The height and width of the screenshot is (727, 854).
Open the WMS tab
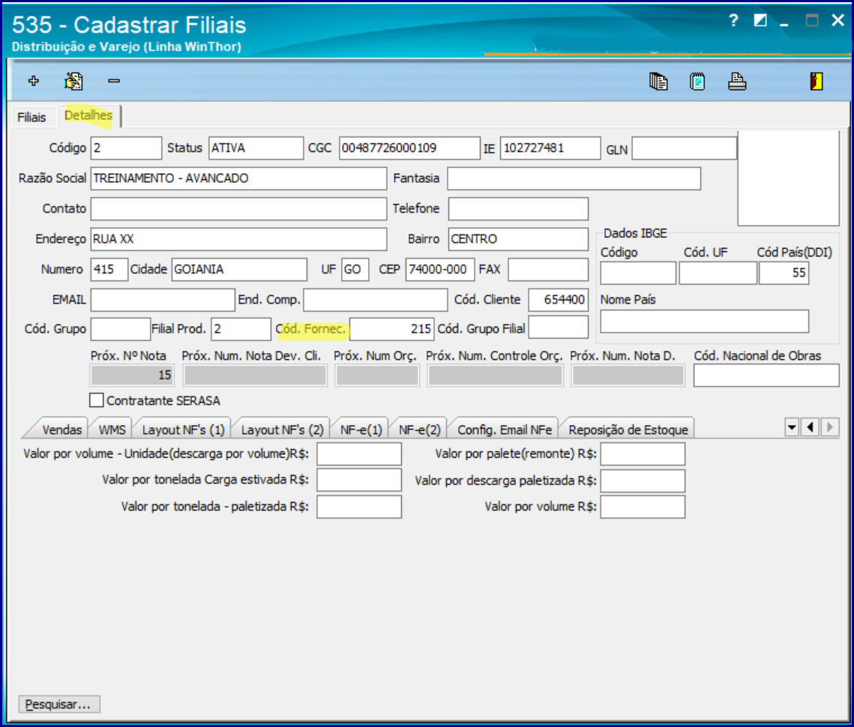pyautogui.click(x=112, y=429)
